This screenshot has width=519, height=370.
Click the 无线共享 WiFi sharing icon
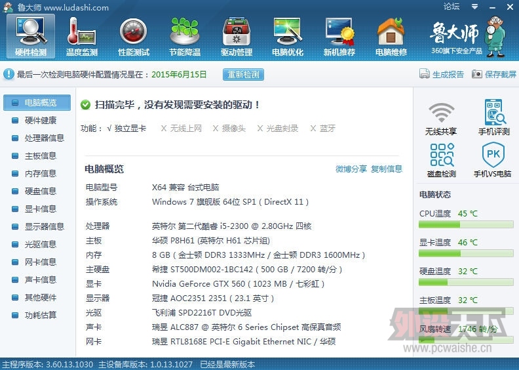coord(441,118)
